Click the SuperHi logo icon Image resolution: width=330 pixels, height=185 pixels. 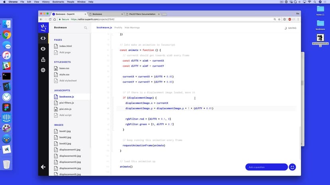tap(43, 27)
